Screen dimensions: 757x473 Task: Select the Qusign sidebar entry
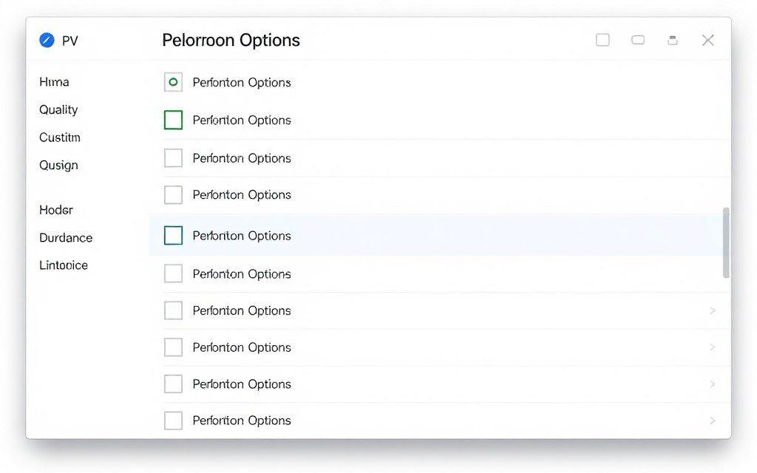[x=58, y=165]
